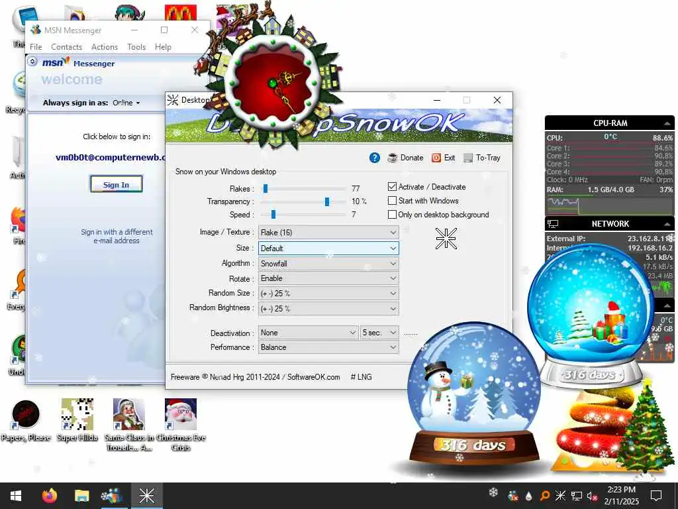The width and height of the screenshot is (678, 509).
Task: Open Christmas Eve Crisis desktop shortcut
Action: pos(181,425)
